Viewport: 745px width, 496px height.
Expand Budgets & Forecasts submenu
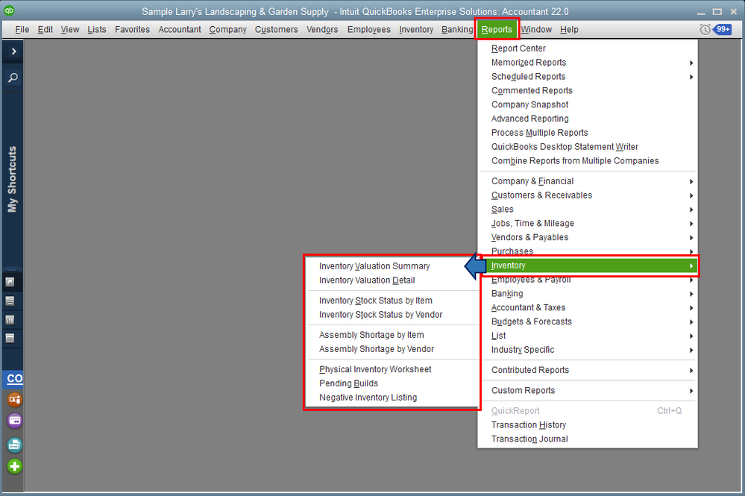588,321
